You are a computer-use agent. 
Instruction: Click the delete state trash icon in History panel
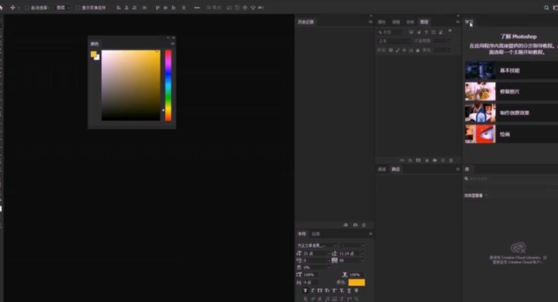point(364,224)
